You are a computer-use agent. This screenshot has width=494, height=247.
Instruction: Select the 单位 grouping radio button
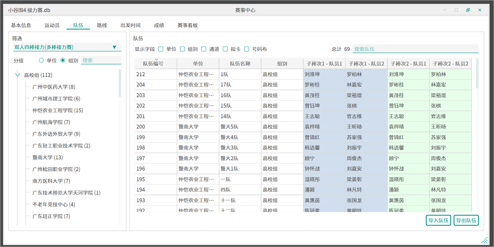point(42,60)
